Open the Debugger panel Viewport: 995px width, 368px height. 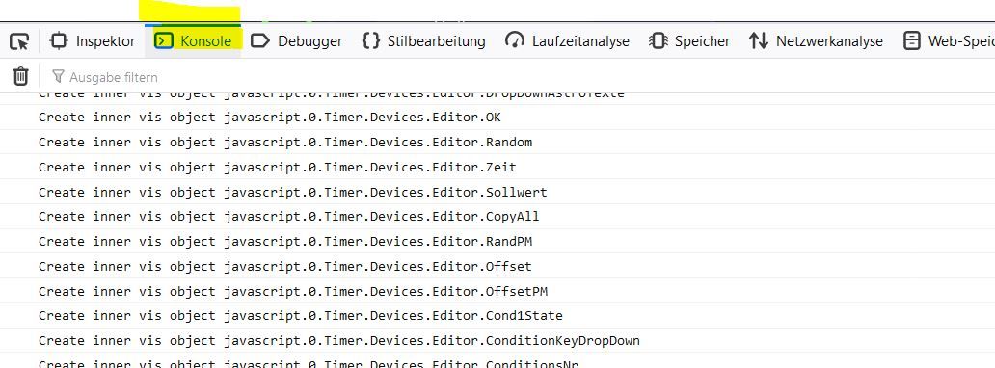[x=296, y=41]
